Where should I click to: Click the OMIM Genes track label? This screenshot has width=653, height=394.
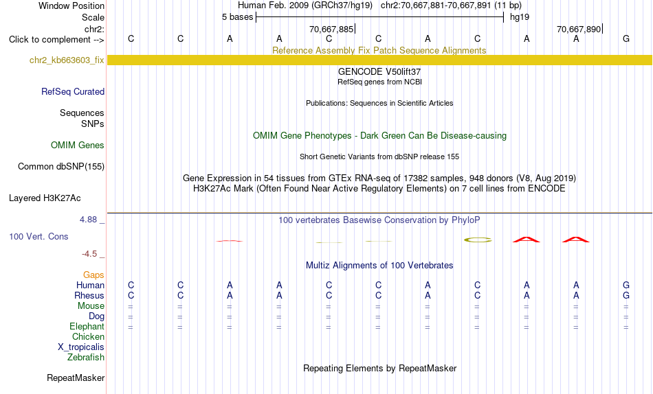coord(78,146)
